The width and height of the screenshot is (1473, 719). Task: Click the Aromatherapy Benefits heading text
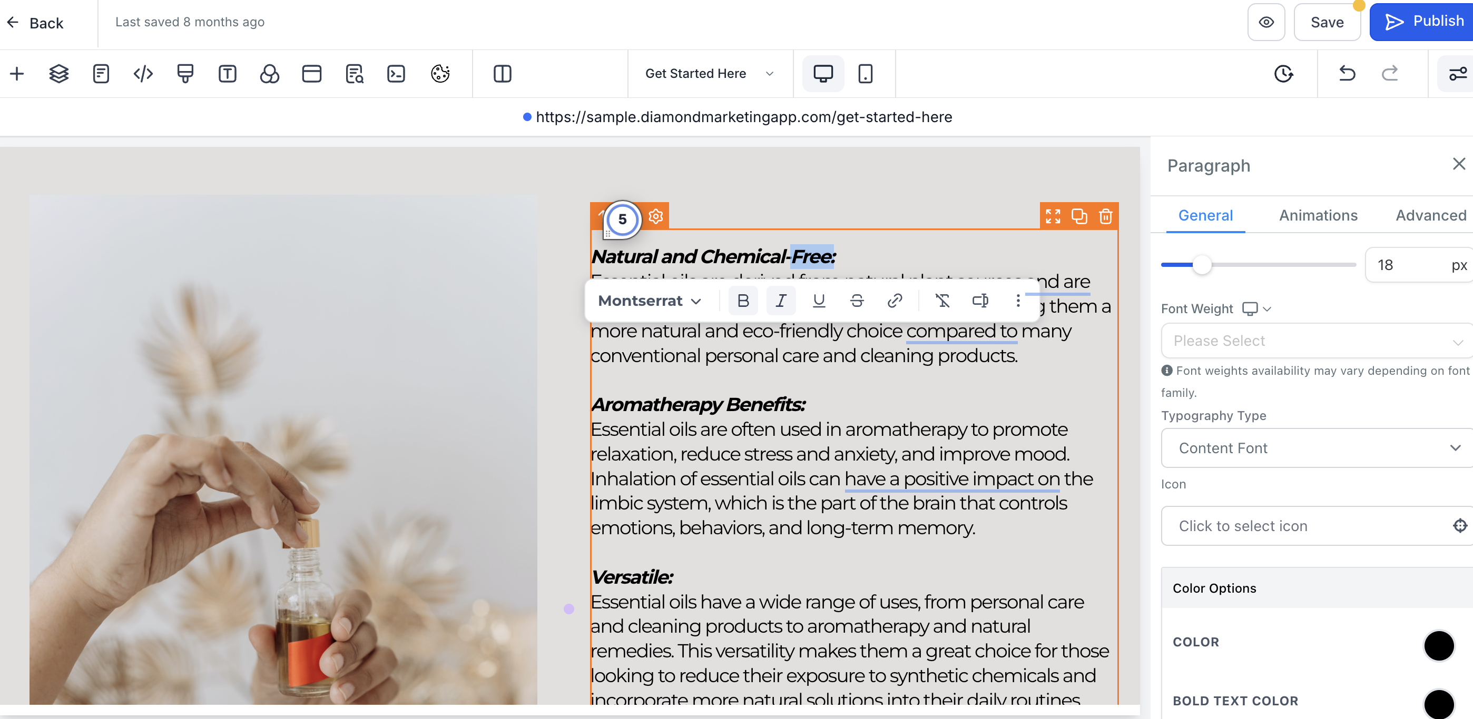698,404
